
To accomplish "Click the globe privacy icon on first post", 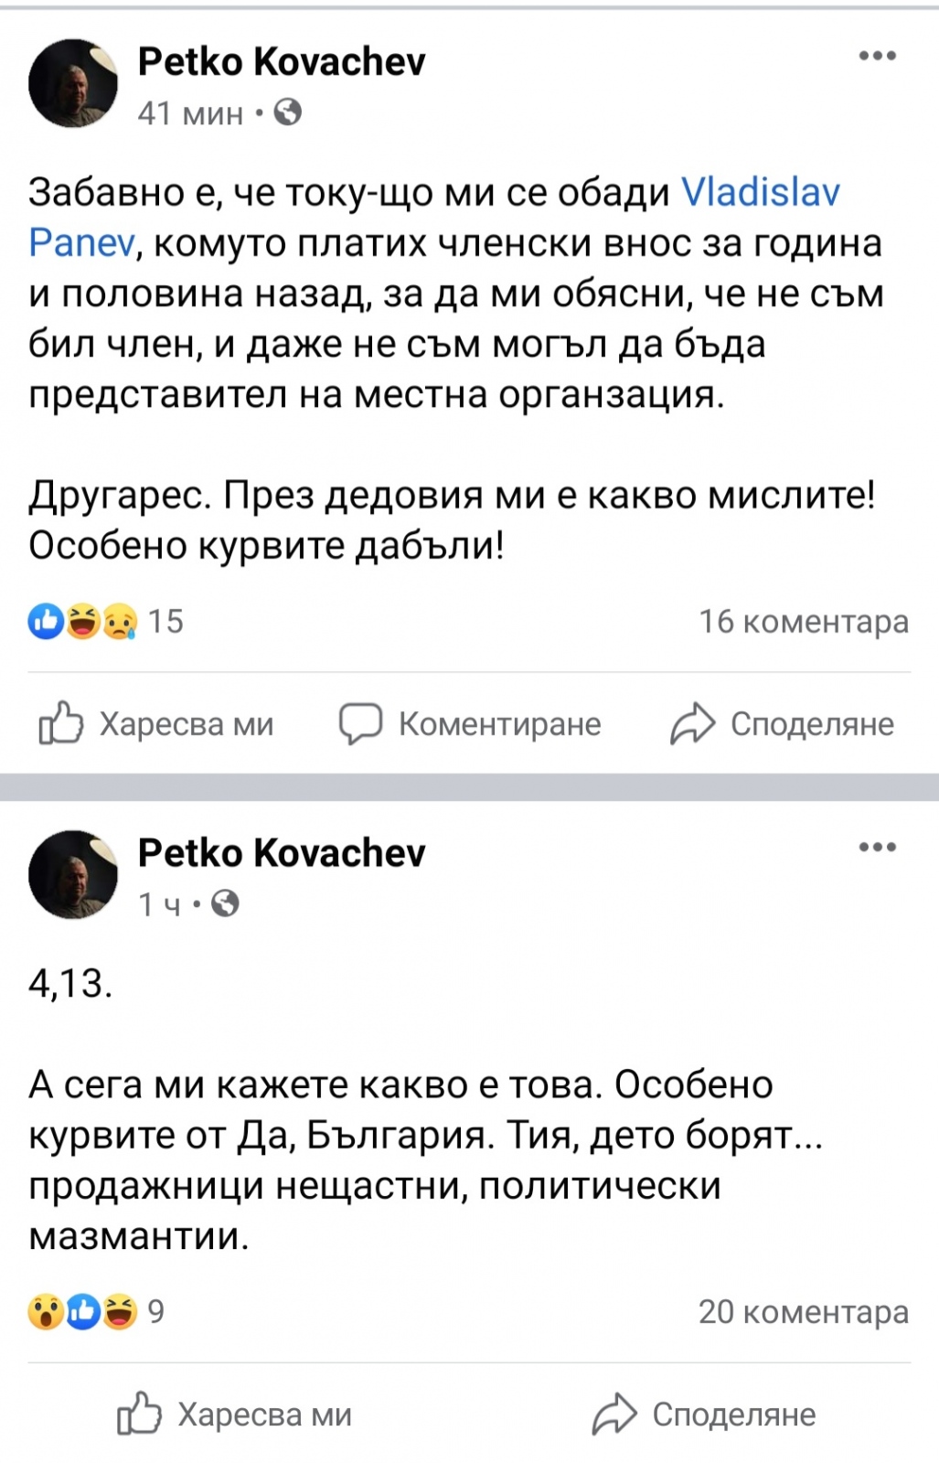I will 288,112.
